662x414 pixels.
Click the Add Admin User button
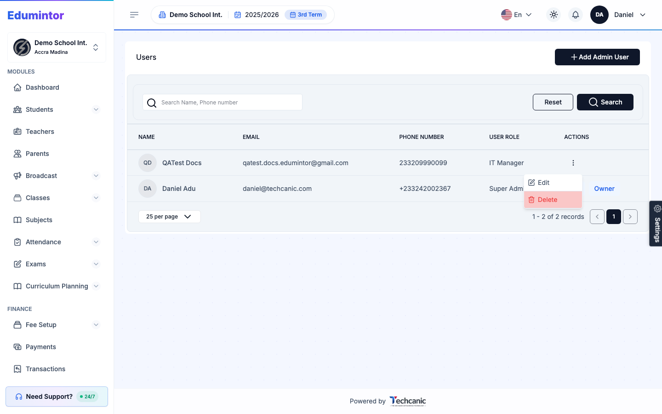pyautogui.click(x=597, y=57)
